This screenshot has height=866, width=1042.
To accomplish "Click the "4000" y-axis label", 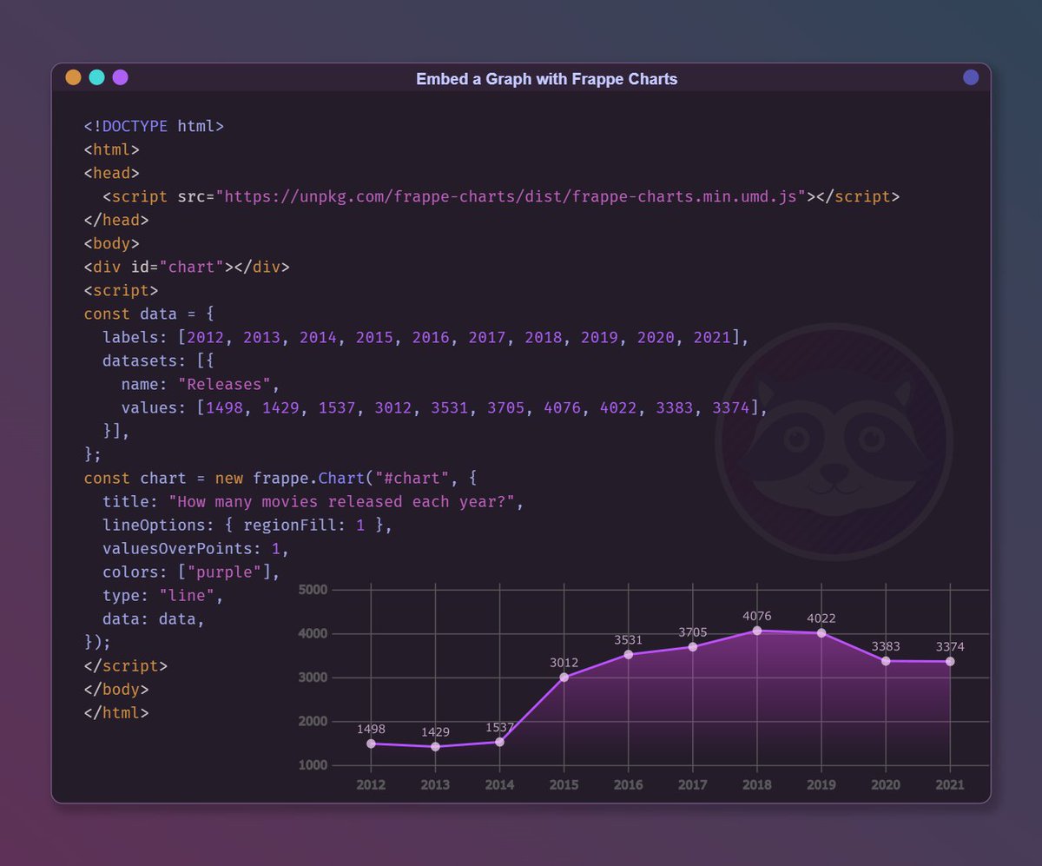I will [313, 634].
